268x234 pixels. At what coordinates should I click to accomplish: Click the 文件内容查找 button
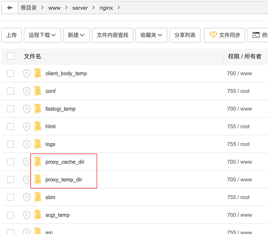coord(113,35)
